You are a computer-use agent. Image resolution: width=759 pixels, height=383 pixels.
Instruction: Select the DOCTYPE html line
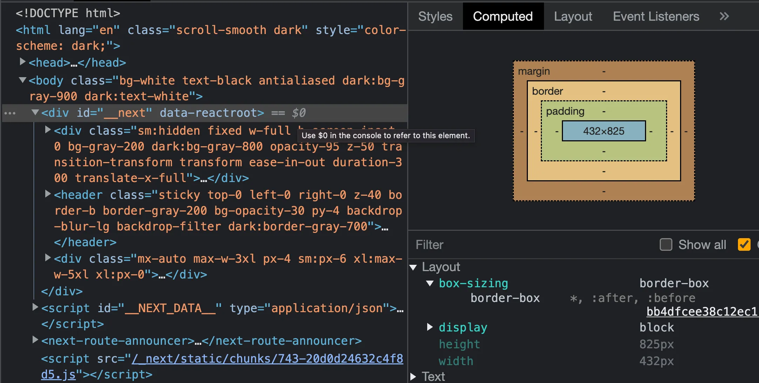tap(68, 13)
